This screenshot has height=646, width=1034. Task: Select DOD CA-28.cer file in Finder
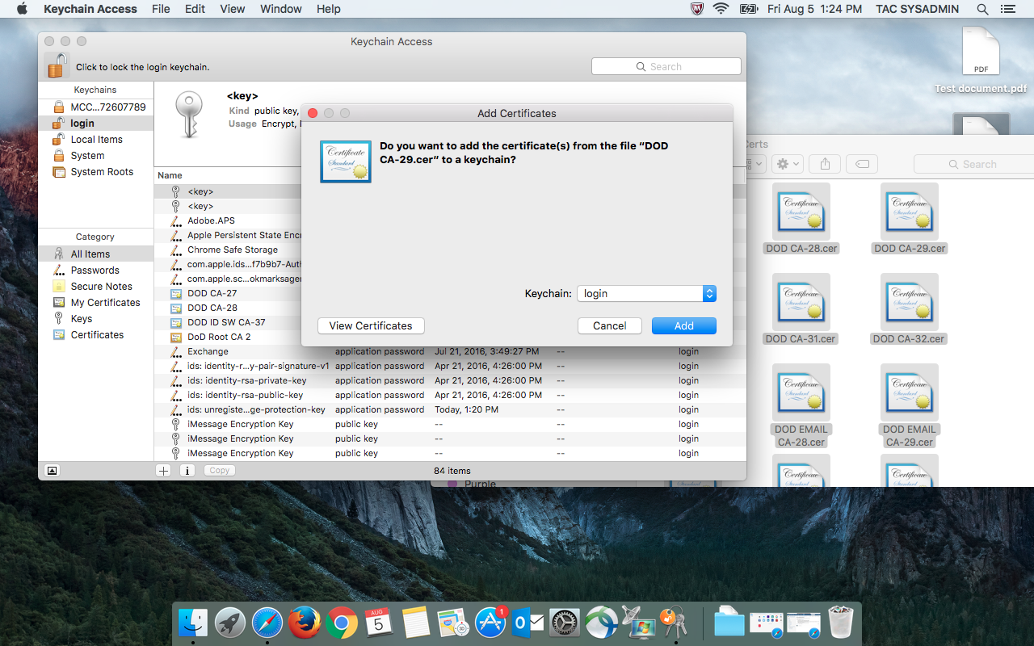(x=801, y=219)
